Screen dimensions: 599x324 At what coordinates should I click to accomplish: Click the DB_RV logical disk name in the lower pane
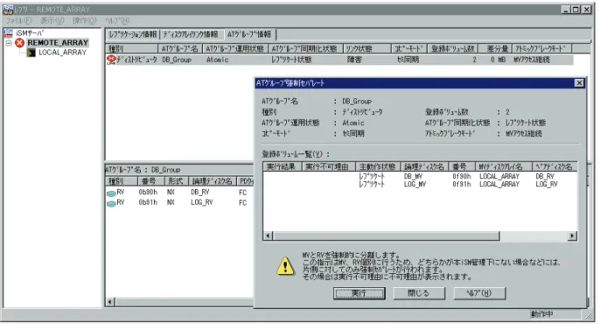pyautogui.click(x=200, y=193)
